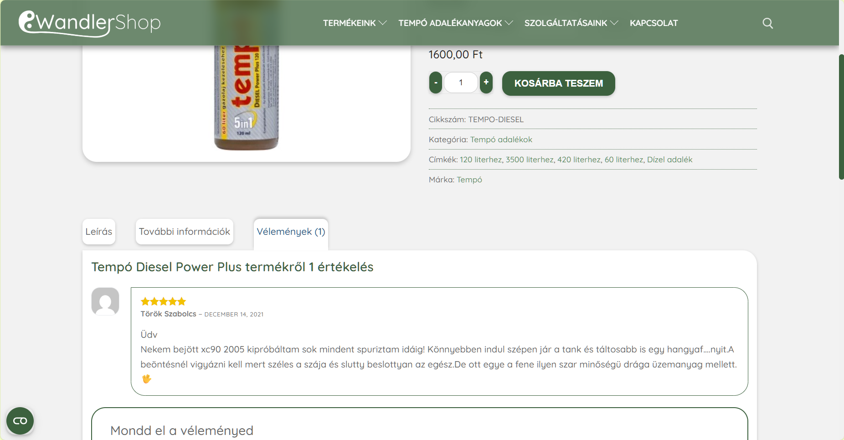Screen dimensions: 844x440
Task: Switch to the Leírás tab
Action: click(x=99, y=232)
